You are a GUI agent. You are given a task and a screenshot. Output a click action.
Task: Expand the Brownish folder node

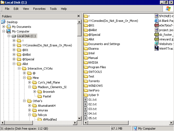35,92
